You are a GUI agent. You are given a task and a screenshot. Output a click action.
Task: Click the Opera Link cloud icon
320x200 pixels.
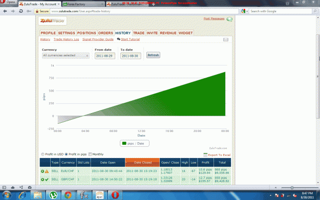coord(13,187)
